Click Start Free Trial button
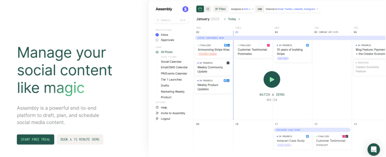386x157 pixels. (x=35, y=140)
